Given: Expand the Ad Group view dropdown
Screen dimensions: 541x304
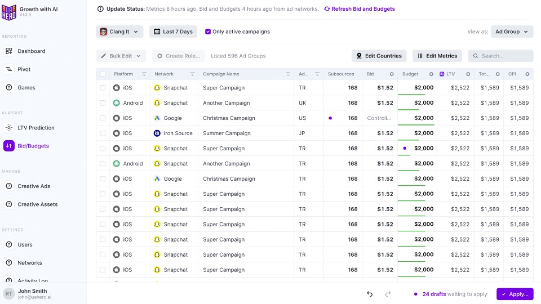Looking at the screenshot, I should tap(512, 32).
